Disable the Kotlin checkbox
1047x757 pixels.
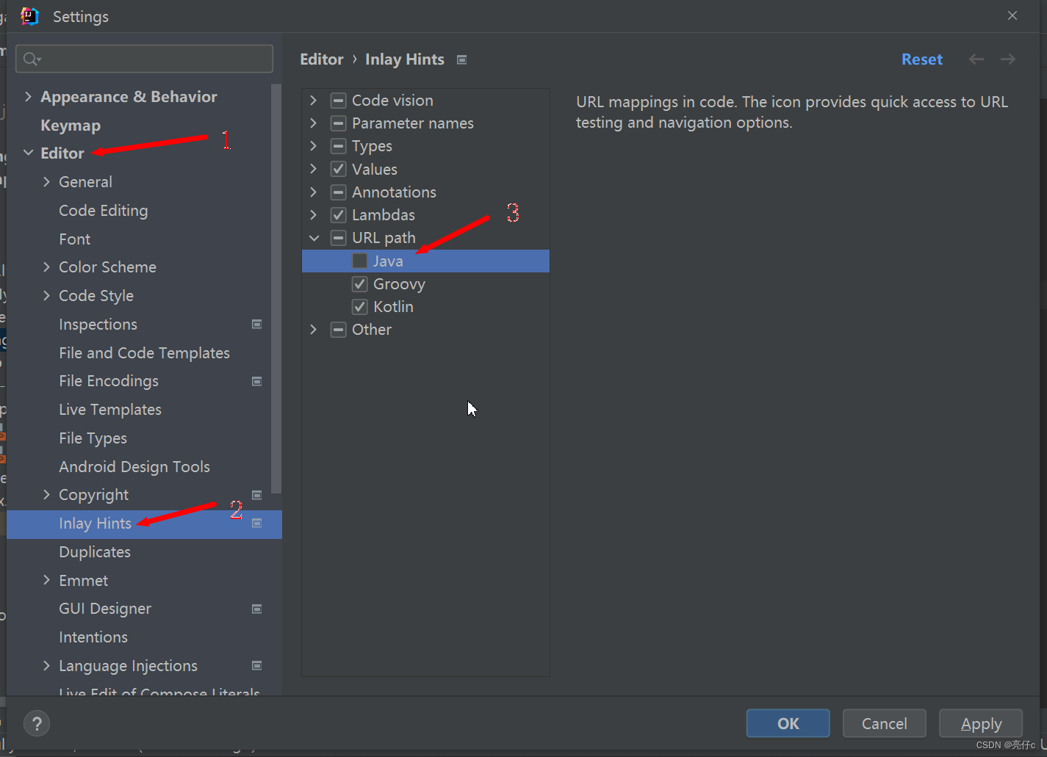click(359, 306)
